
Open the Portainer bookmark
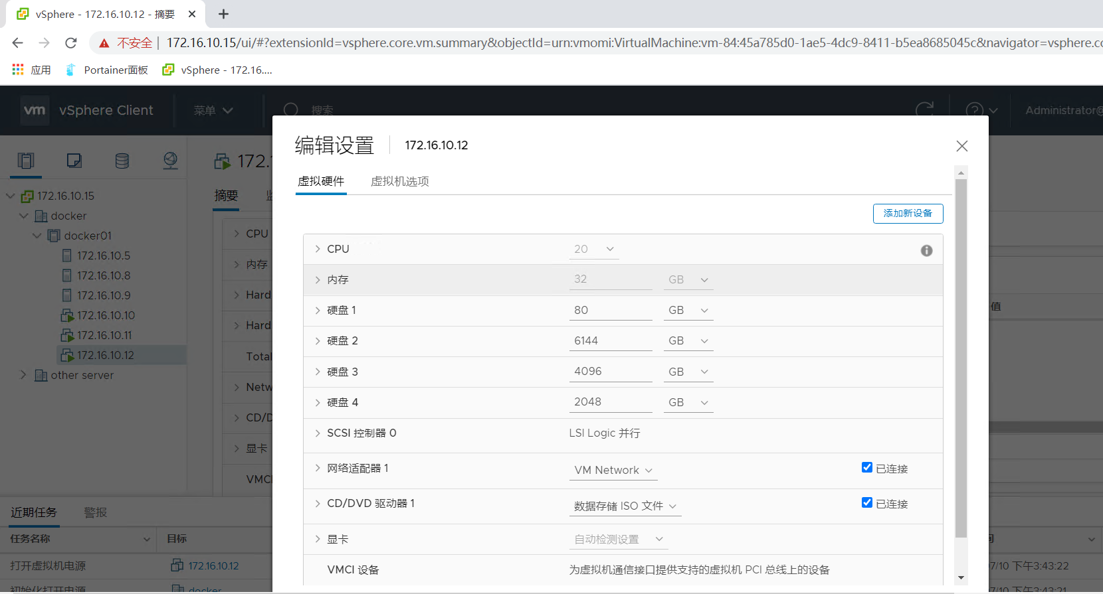click(106, 70)
